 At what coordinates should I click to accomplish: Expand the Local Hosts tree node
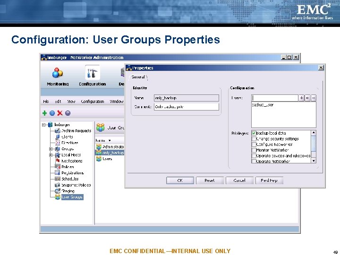tap(51, 155)
